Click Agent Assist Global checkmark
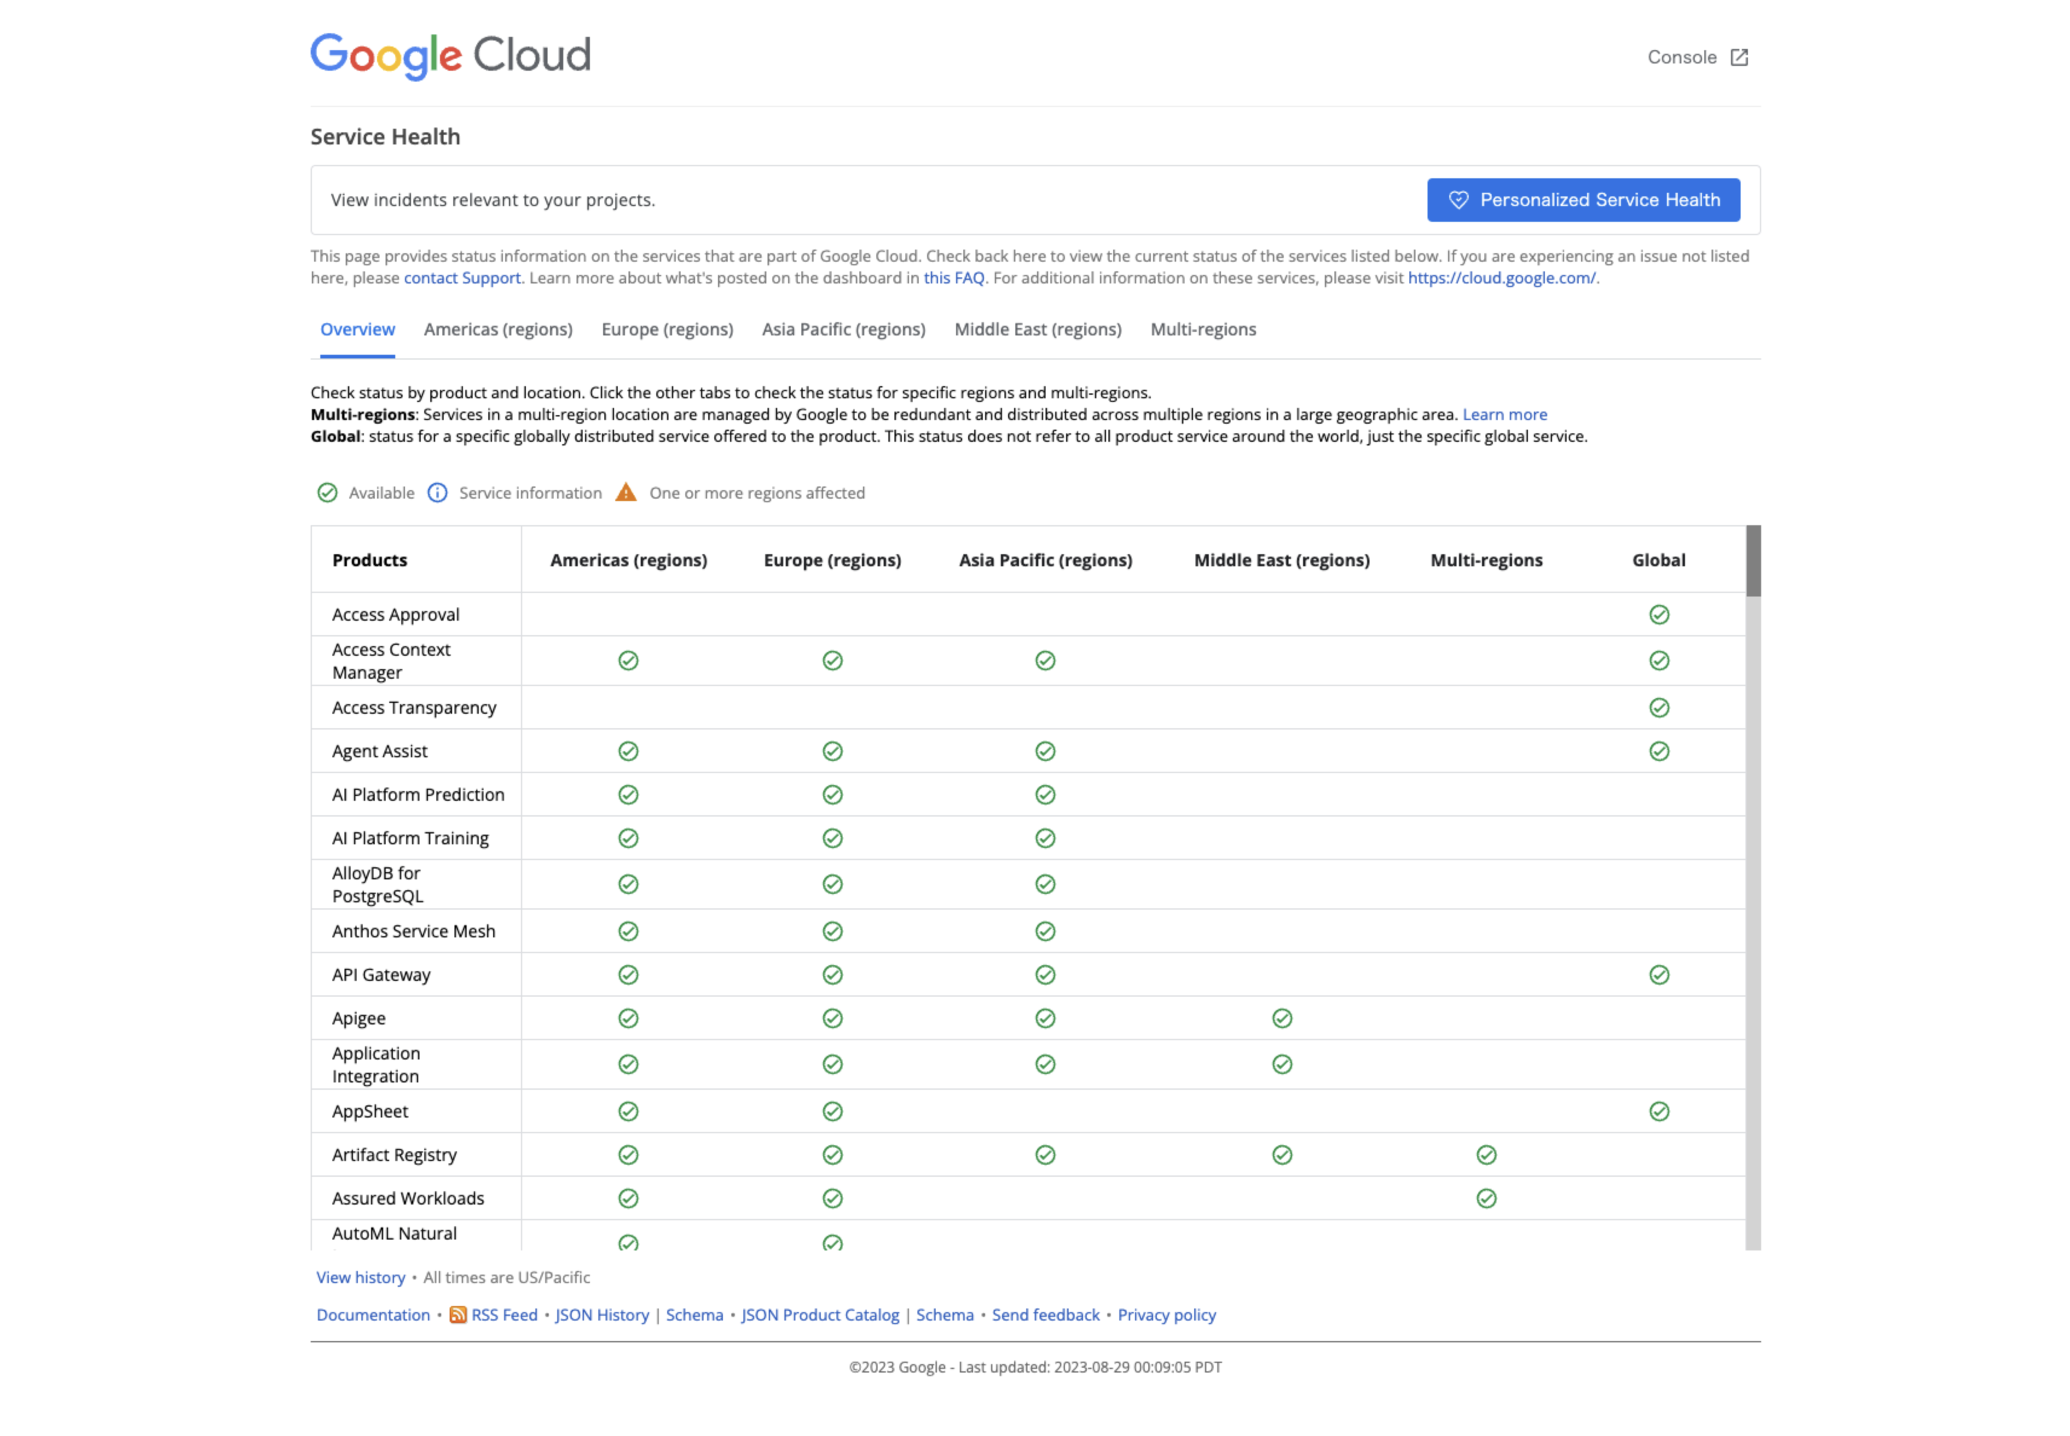This screenshot has height=1436, width=2070. (1659, 751)
